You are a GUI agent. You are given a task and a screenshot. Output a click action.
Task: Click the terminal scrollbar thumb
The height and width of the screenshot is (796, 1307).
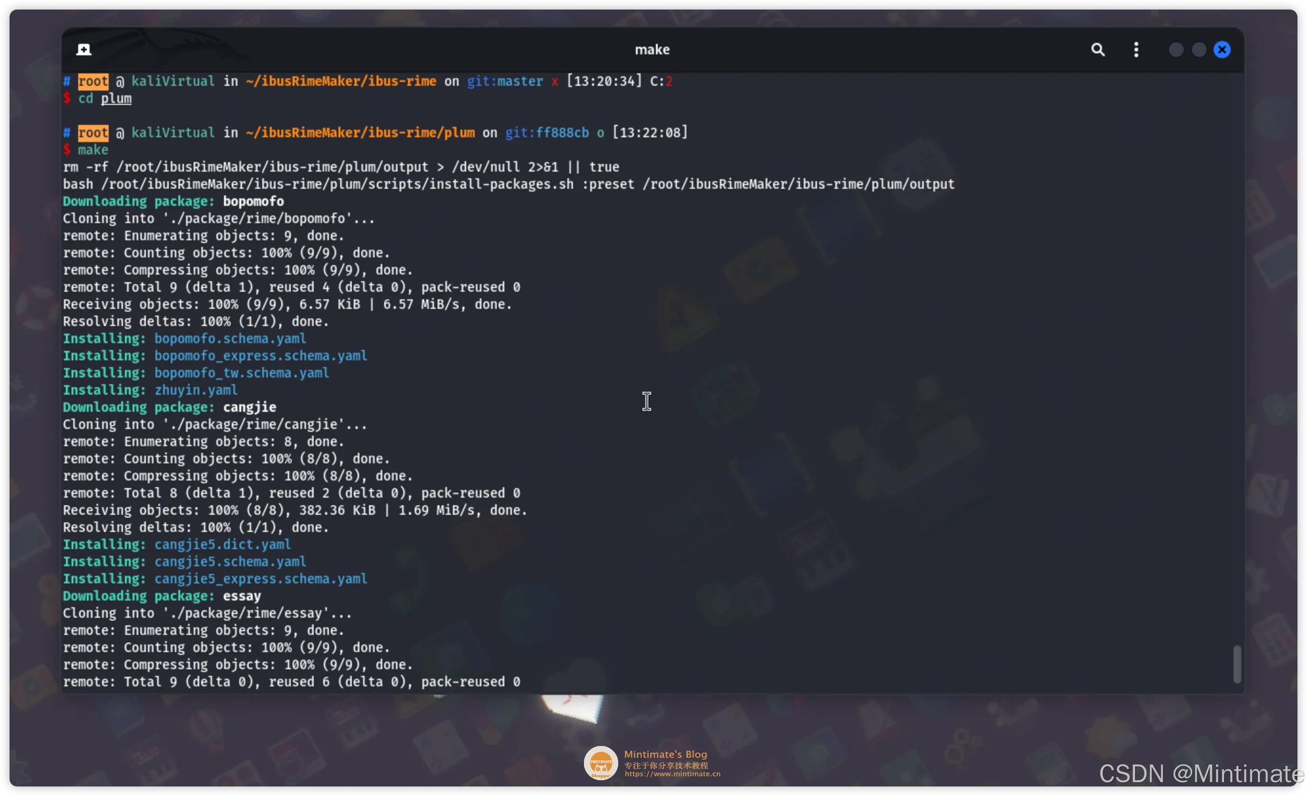[1236, 663]
